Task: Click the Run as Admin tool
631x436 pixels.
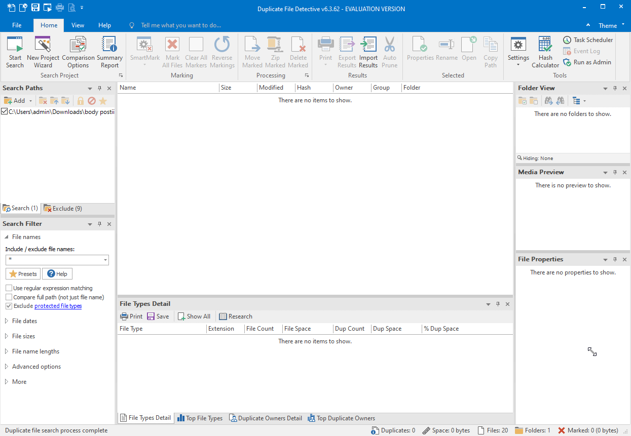Action: 588,62
